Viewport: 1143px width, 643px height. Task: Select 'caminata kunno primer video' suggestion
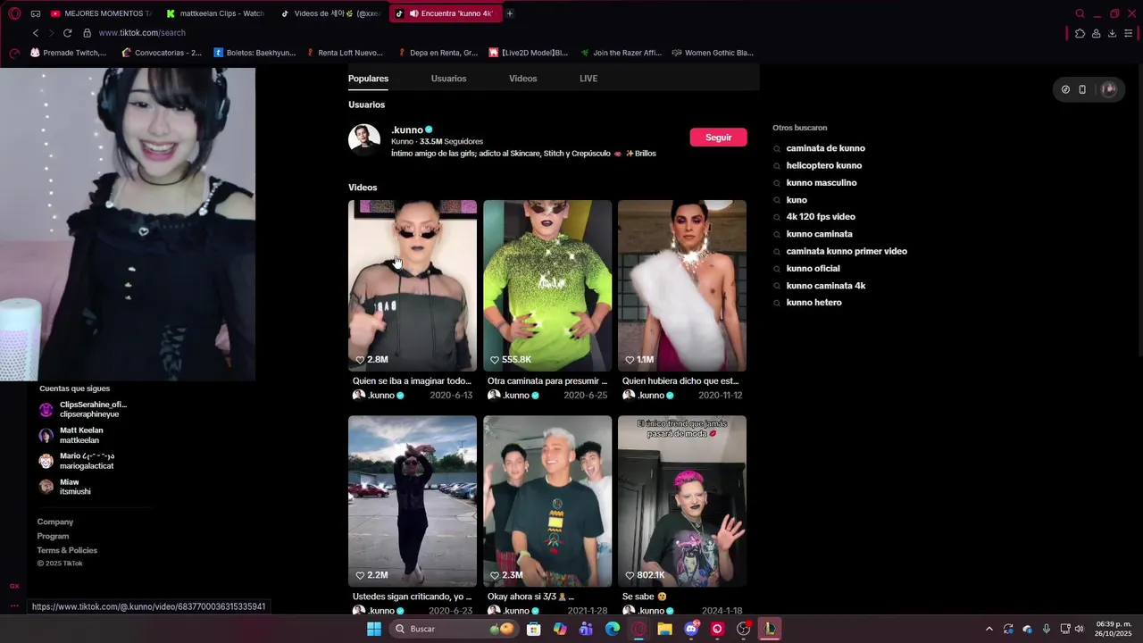pyautogui.click(x=846, y=251)
